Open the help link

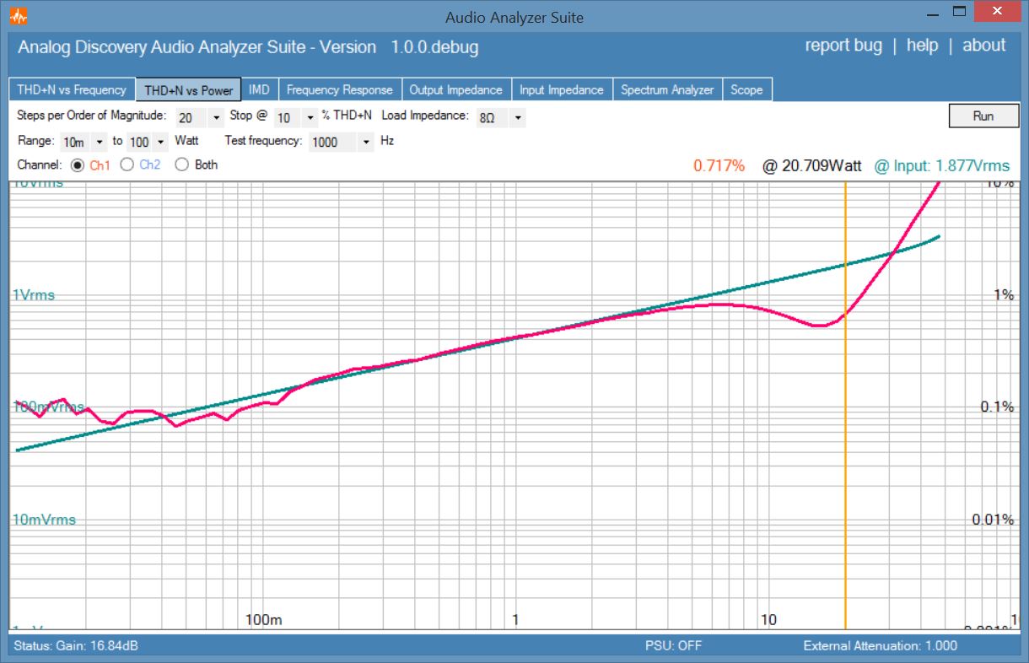coord(922,46)
